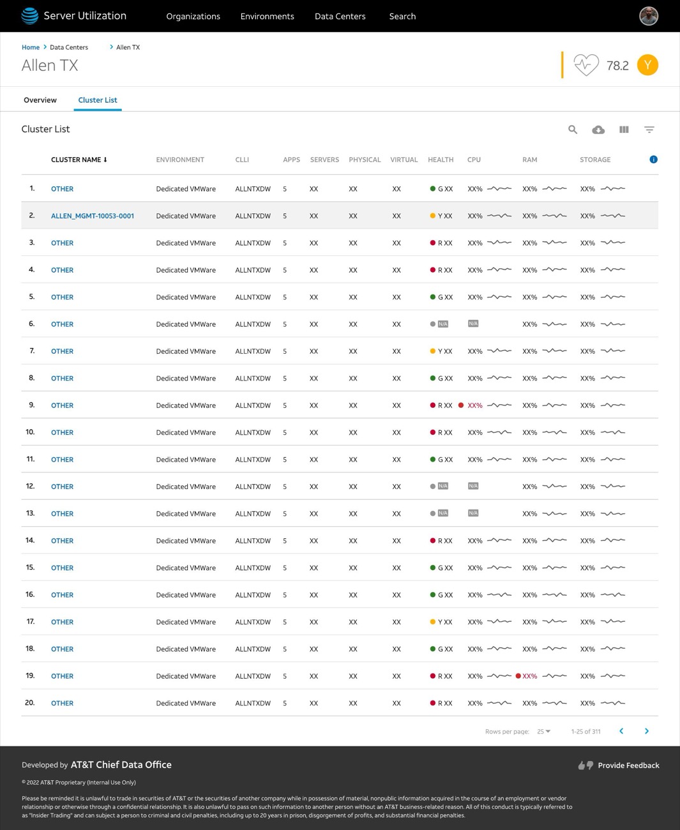Click the N/A CPU badge in row 12
The height and width of the screenshot is (830, 680).
[x=473, y=487]
